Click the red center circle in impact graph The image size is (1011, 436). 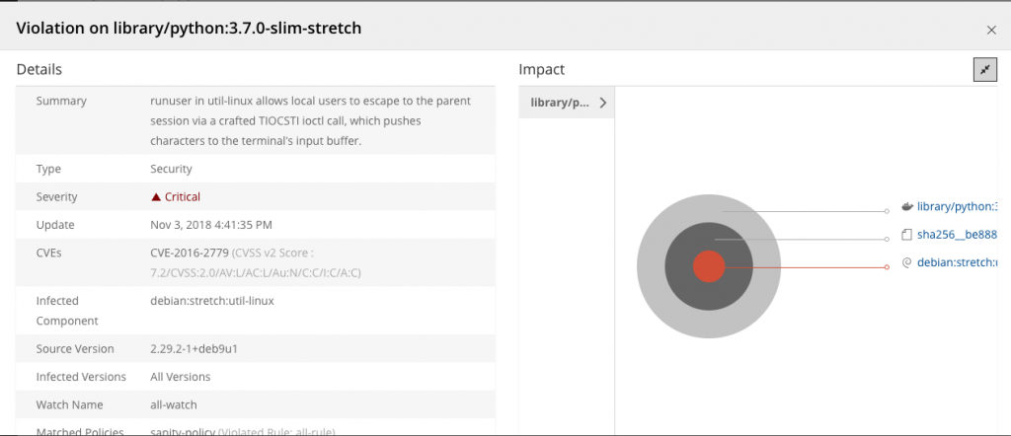click(708, 266)
